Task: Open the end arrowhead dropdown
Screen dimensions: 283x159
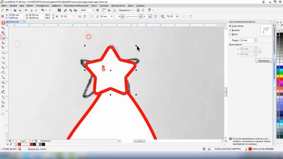Action: click(150, 16)
